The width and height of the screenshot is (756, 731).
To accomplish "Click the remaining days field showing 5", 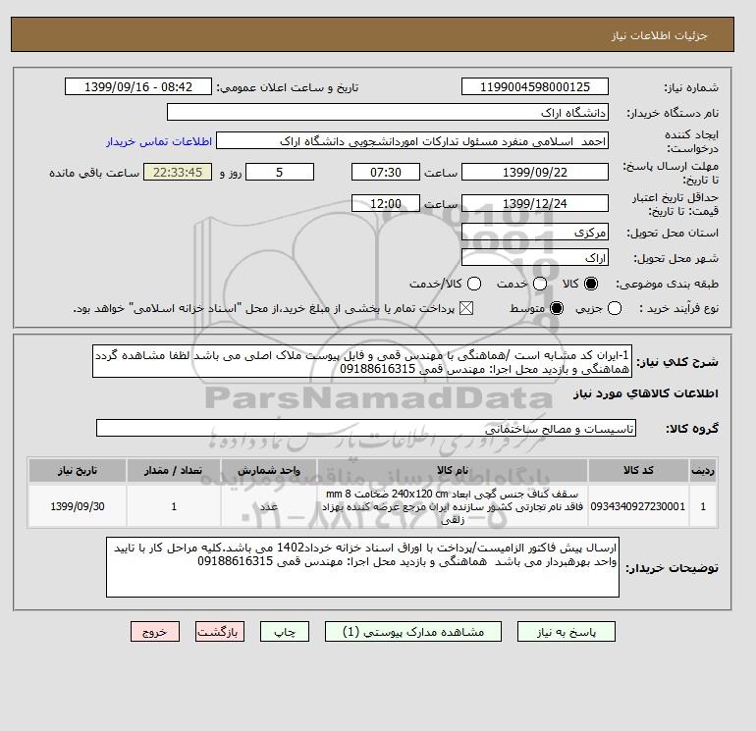I will pyautogui.click(x=280, y=172).
